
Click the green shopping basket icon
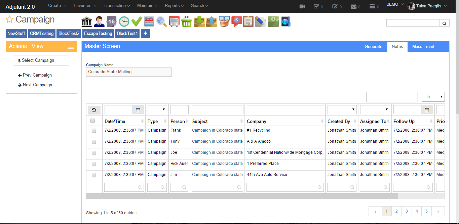point(186,22)
